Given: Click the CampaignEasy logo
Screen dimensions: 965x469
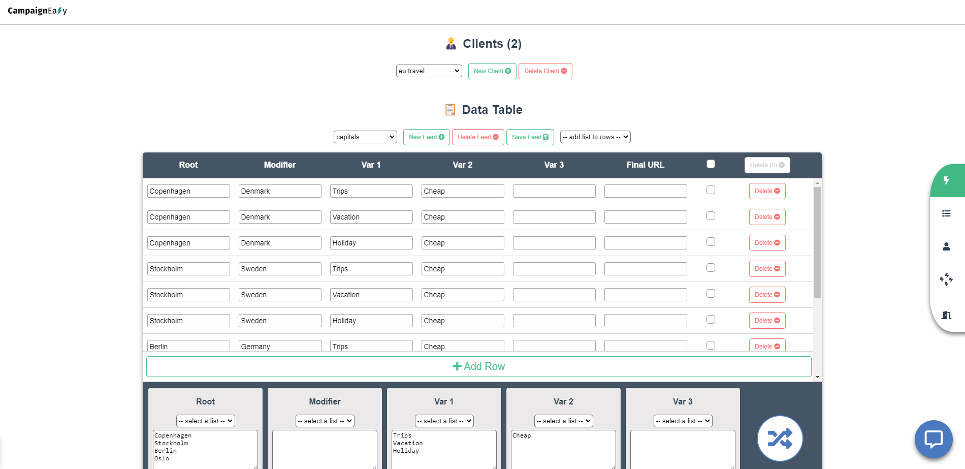Looking at the screenshot, I should click(37, 11).
